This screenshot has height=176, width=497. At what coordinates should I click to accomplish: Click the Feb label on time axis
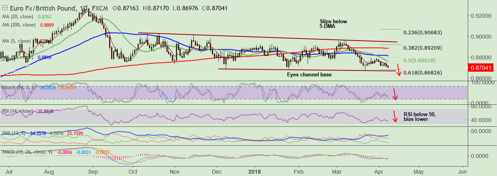[299, 172]
